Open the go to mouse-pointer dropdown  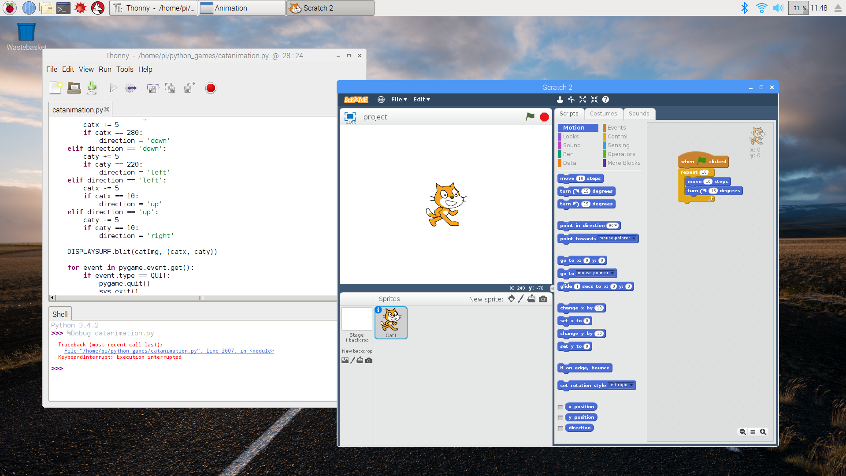point(613,273)
